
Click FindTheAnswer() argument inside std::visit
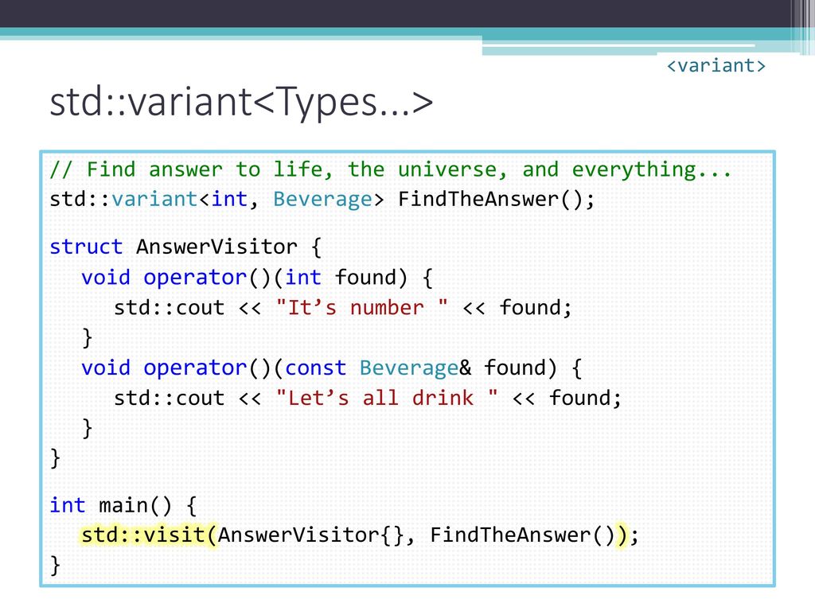point(522,535)
